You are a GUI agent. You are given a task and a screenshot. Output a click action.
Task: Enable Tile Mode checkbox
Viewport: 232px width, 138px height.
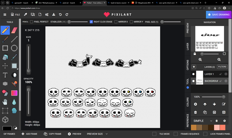pyautogui.click(x=154, y=134)
